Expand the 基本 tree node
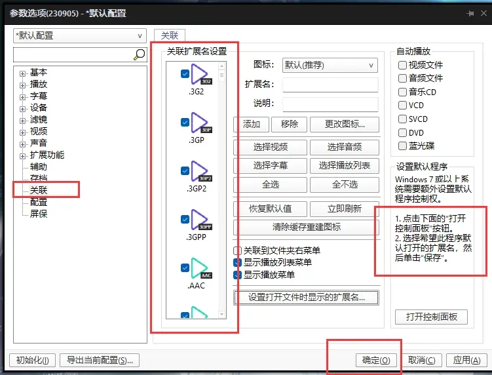 (x=22, y=74)
